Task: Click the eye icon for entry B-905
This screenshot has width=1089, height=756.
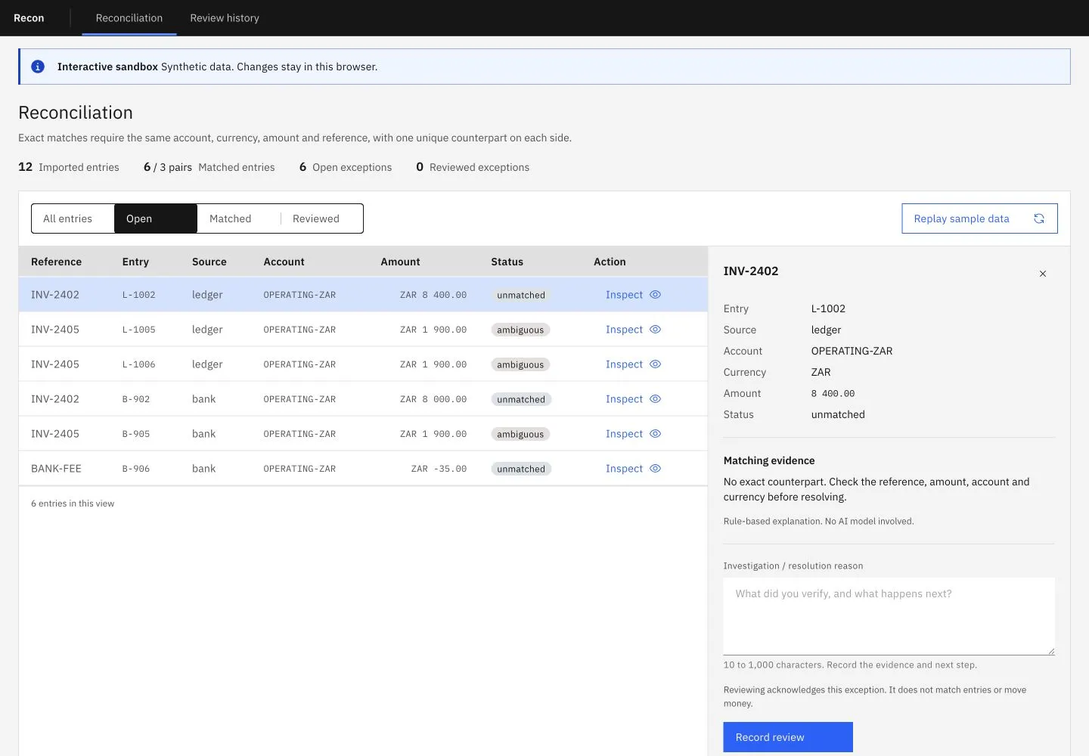Action: (x=656, y=434)
